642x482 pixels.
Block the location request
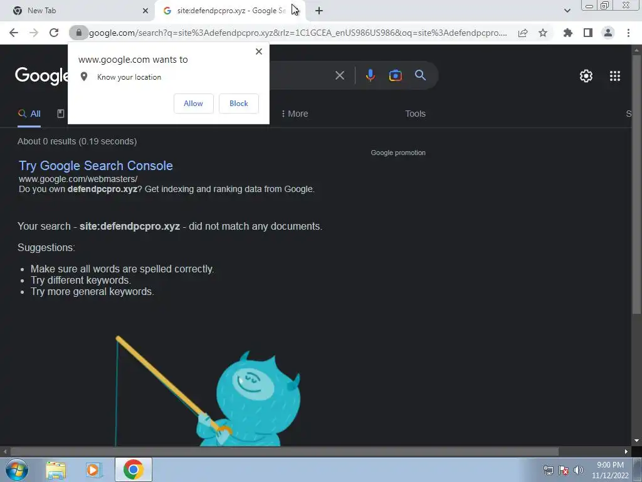point(239,104)
